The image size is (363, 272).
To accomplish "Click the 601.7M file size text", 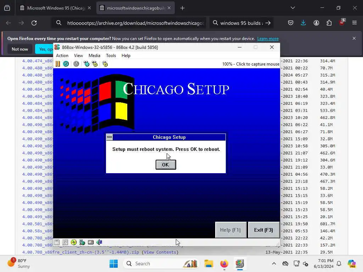I will click(327, 224).
